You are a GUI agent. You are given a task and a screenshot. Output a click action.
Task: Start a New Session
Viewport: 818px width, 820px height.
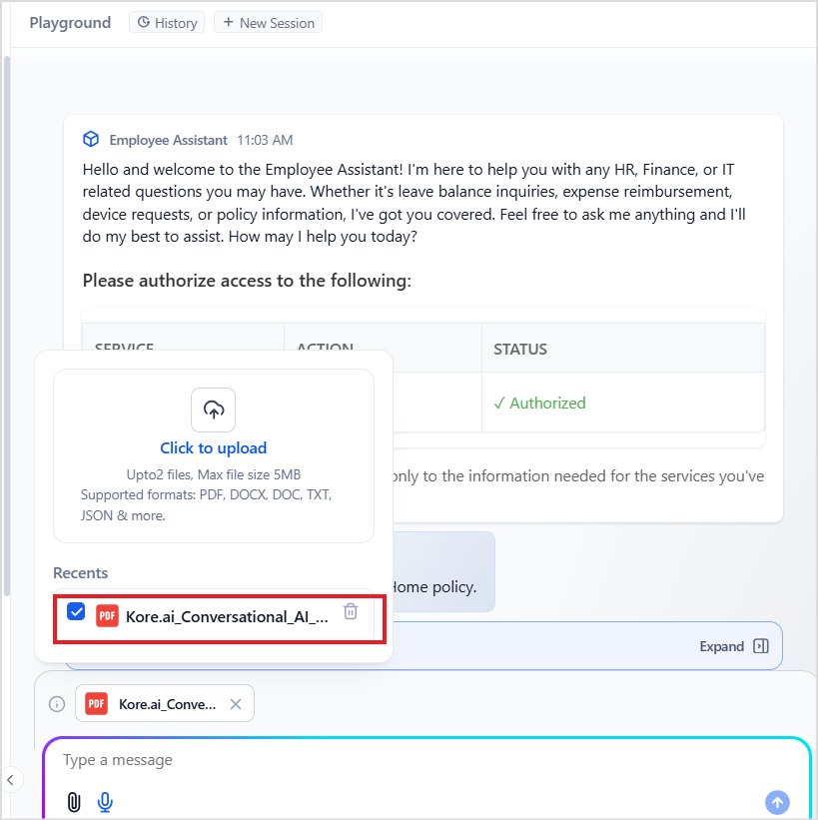coord(269,23)
